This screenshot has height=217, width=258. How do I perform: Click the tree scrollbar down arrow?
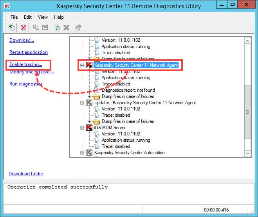248,153
